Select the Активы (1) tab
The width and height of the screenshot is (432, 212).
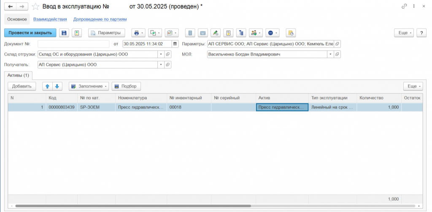[18, 75]
